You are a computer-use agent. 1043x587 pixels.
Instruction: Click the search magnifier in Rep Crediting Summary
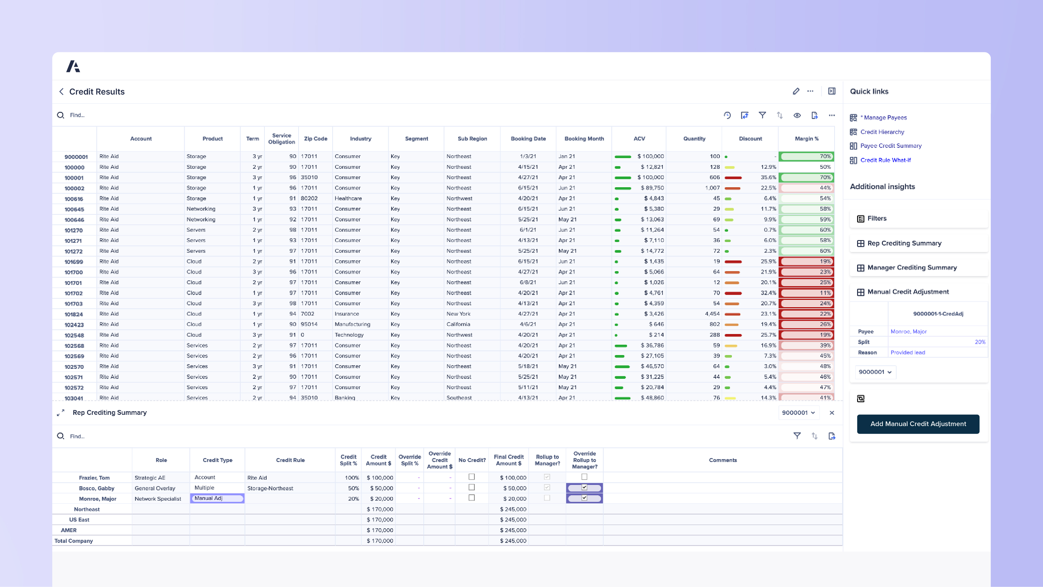[61, 436]
